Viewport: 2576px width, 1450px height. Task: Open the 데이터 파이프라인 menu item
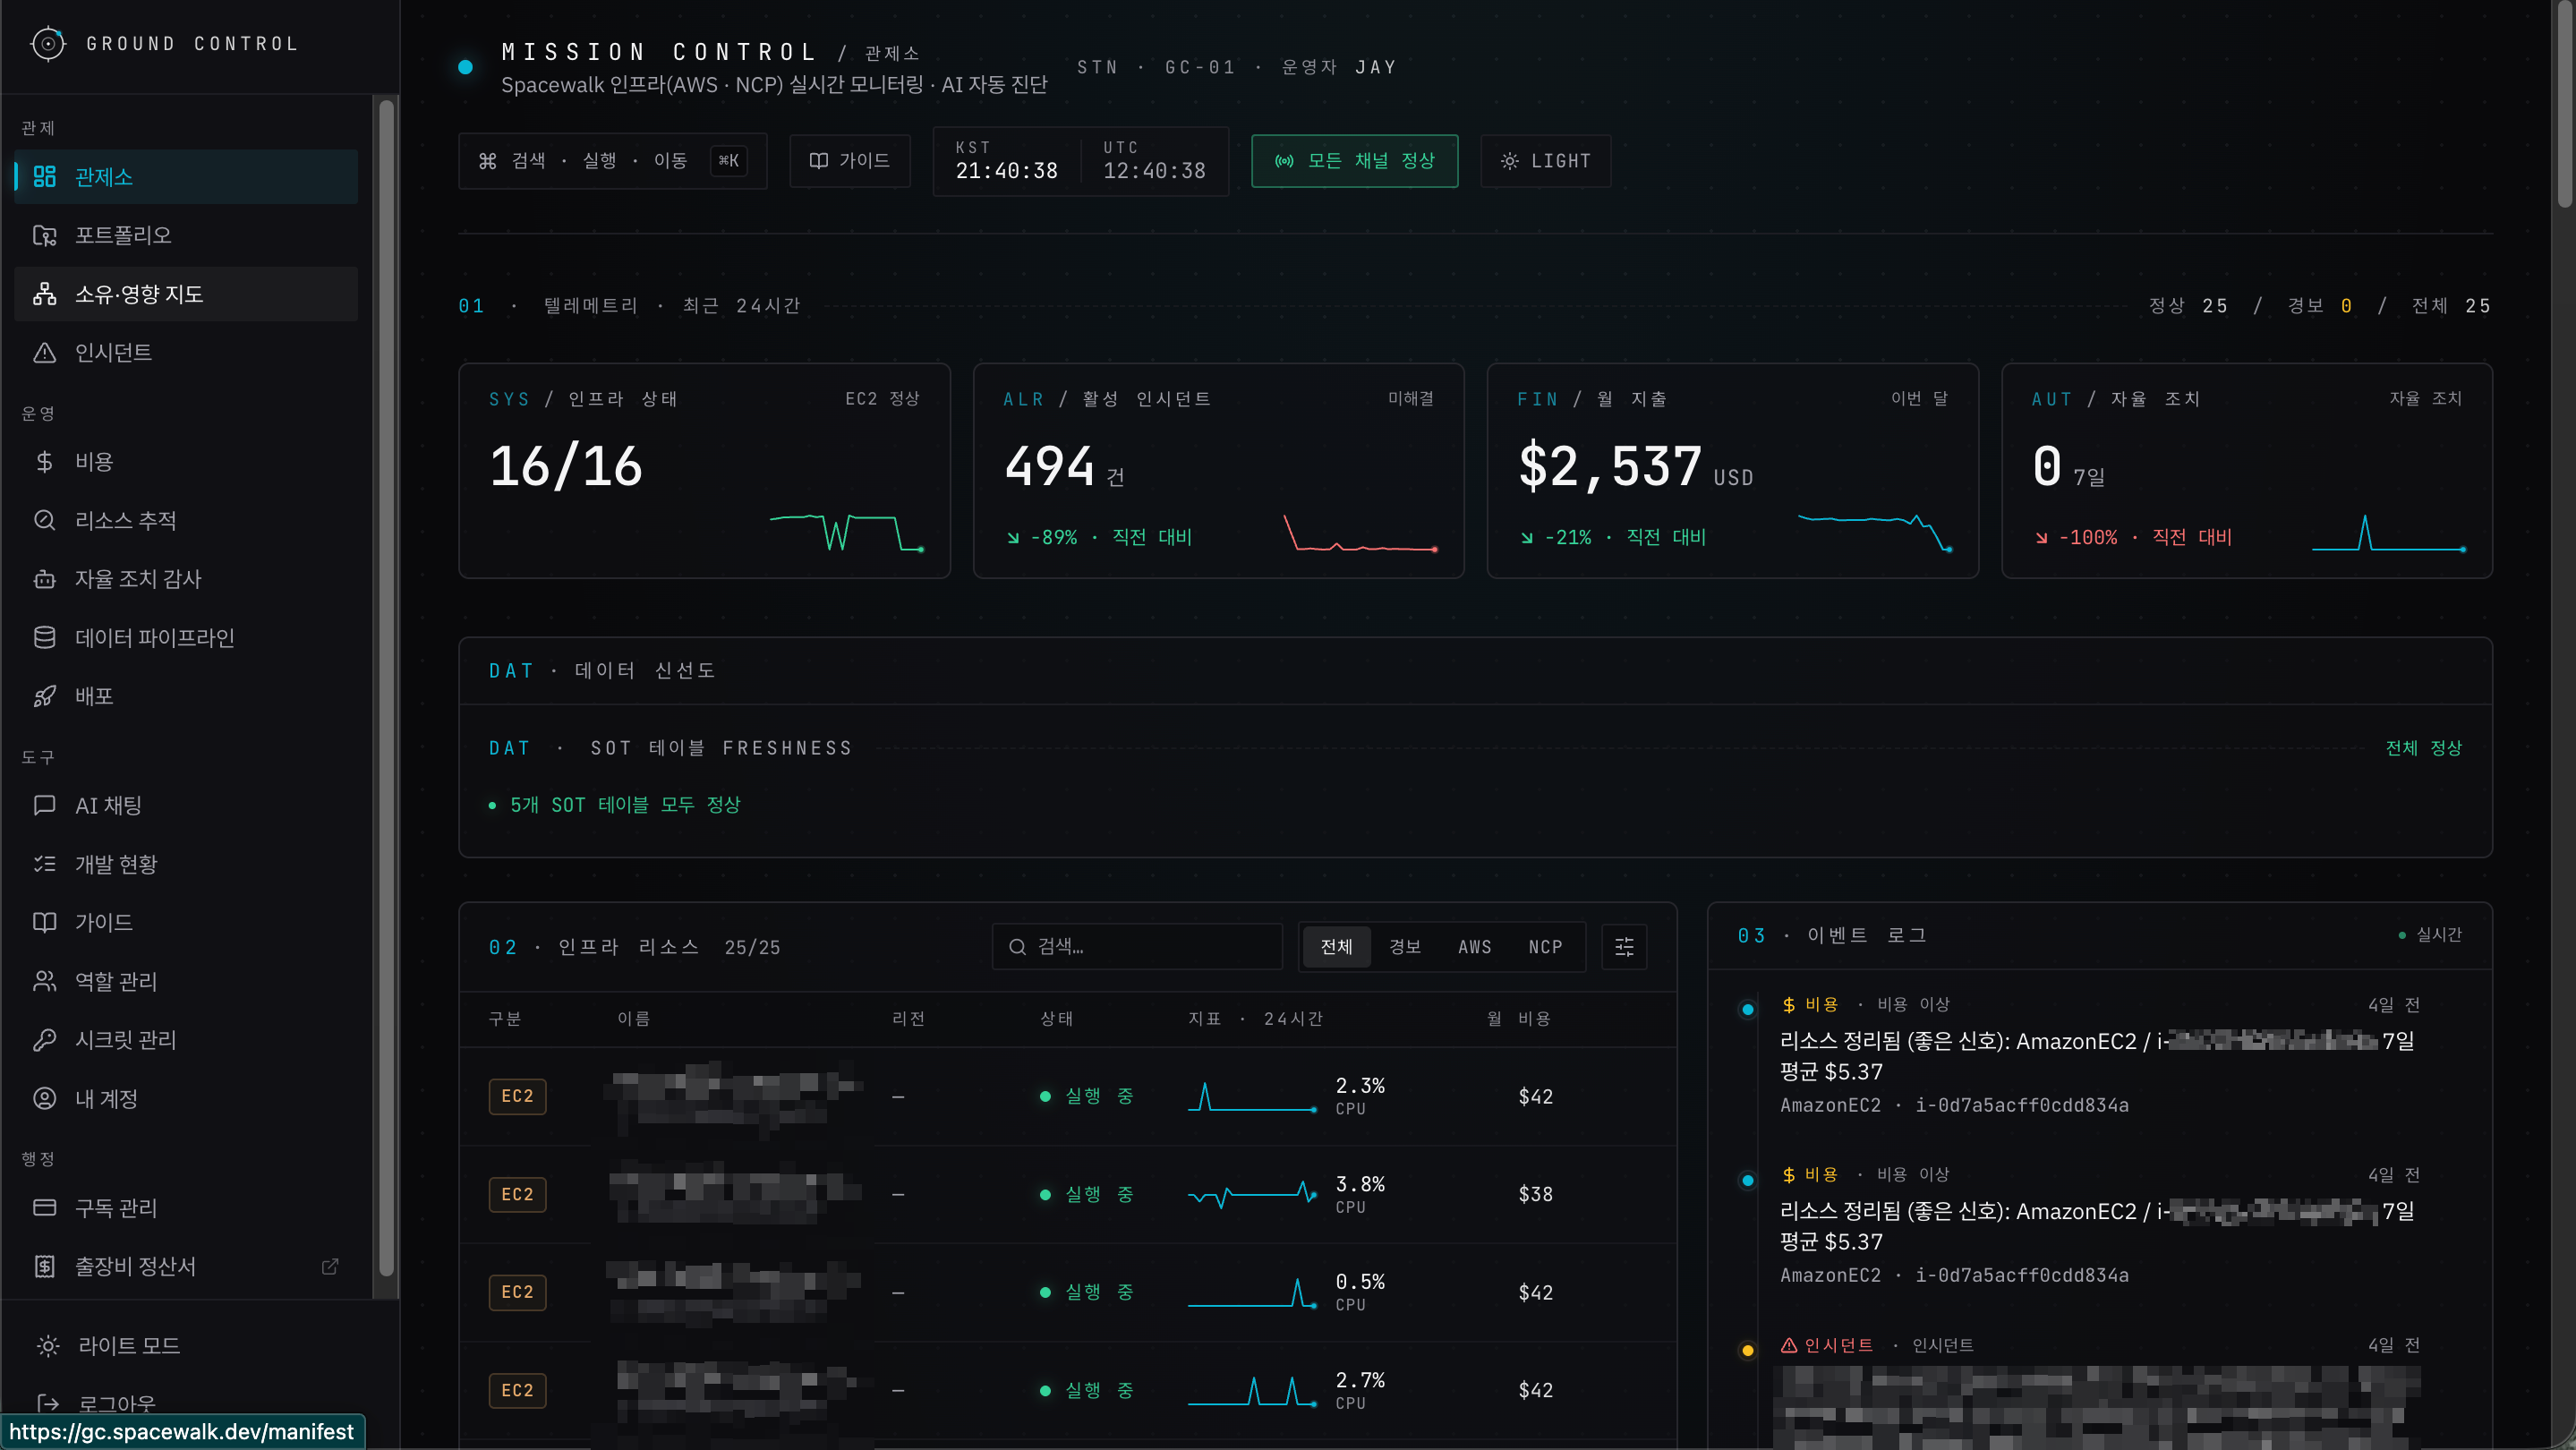[186, 638]
